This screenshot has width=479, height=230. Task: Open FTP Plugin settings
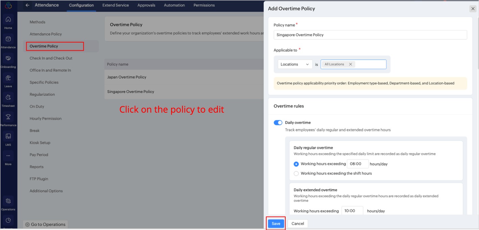click(x=39, y=179)
